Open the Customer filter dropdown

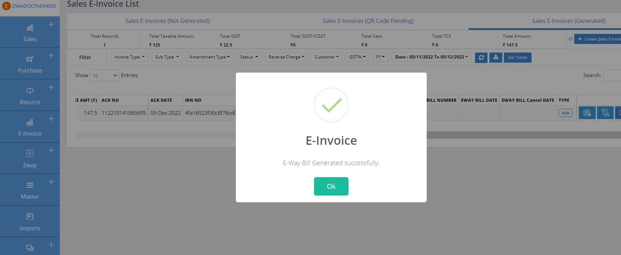point(326,57)
